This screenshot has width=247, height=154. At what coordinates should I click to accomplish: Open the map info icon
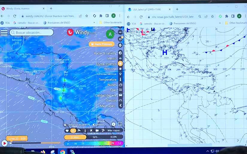click(x=113, y=124)
